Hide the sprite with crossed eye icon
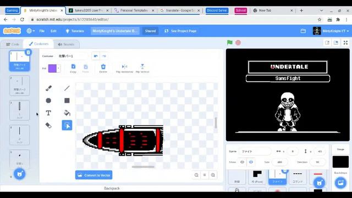Image resolution: width=352 pixels, height=198 pixels. pyautogui.click(x=251, y=162)
